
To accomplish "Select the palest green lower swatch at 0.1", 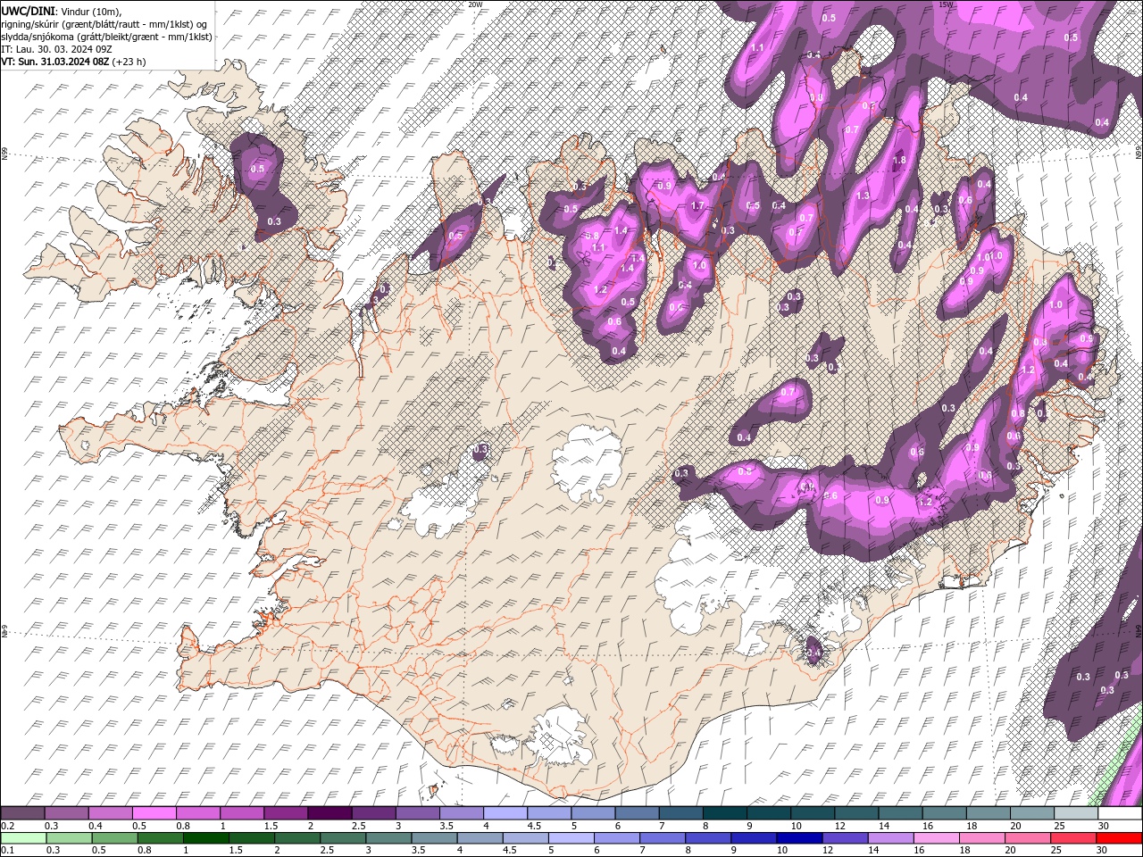I will pos(23,837).
